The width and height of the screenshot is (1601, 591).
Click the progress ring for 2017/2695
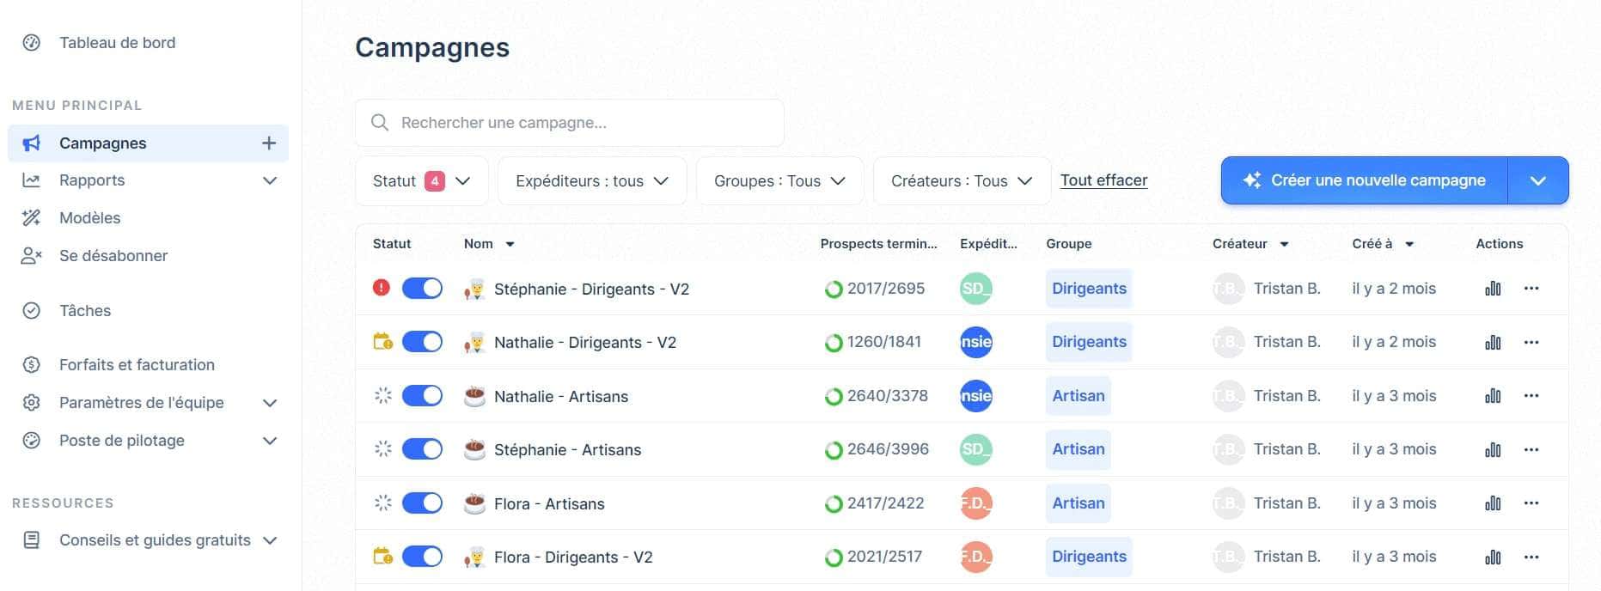point(833,289)
